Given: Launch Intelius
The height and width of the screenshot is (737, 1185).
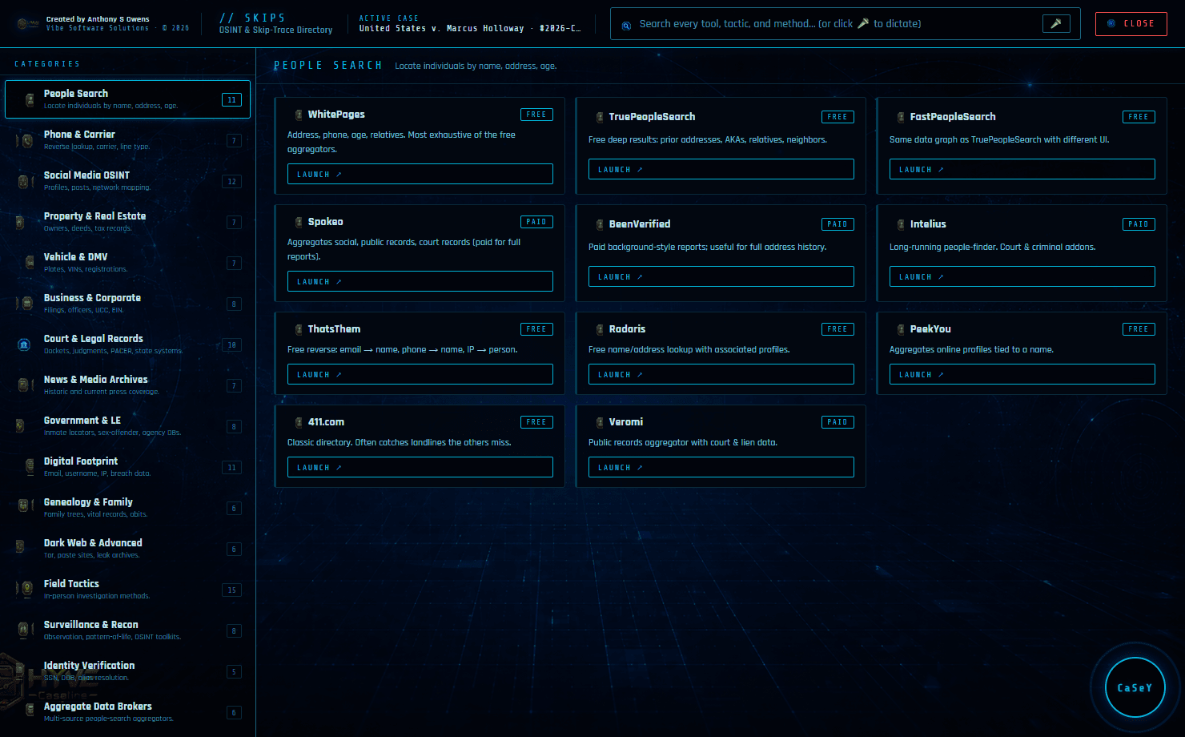Looking at the screenshot, I should point(1022,276).
